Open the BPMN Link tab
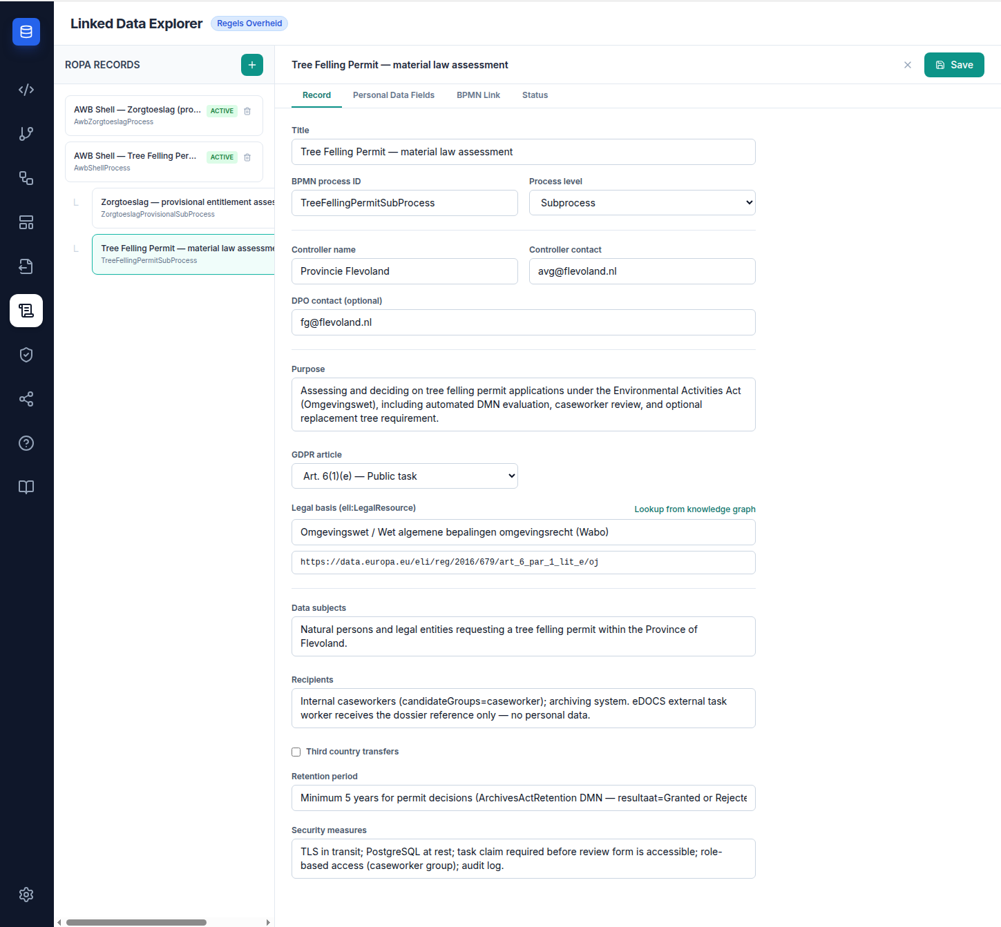This screenshot has width=1001, height=927. (478, 95)
